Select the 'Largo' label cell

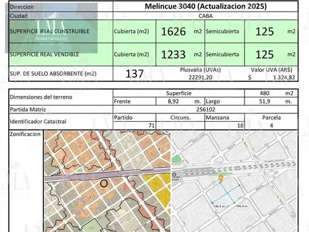(225, 101)
